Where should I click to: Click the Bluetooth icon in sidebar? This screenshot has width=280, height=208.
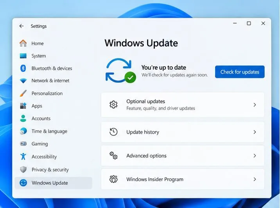coord(23,68)
